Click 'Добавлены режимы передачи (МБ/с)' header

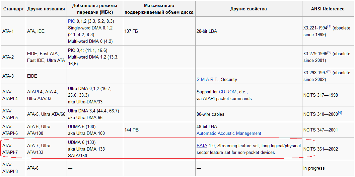click(x=95, y=9)
